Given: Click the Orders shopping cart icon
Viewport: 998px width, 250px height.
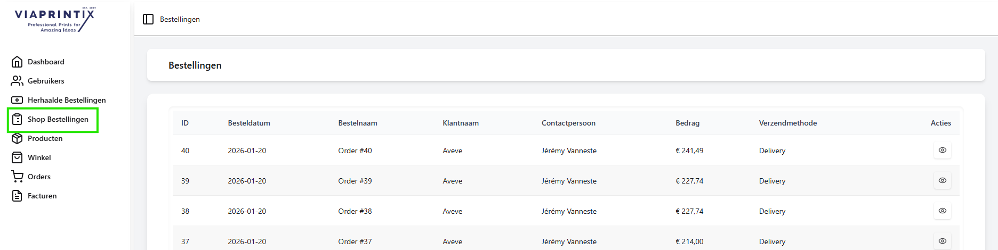Looking at the screenshot, I should (17, 177).
